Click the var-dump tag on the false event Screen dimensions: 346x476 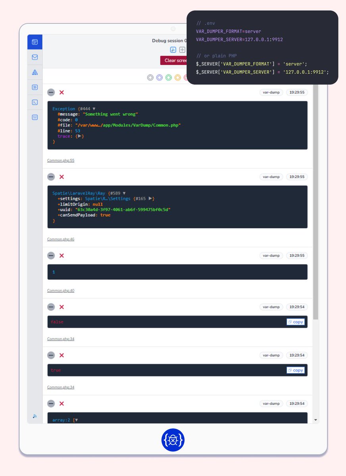(x=271, y=307)
